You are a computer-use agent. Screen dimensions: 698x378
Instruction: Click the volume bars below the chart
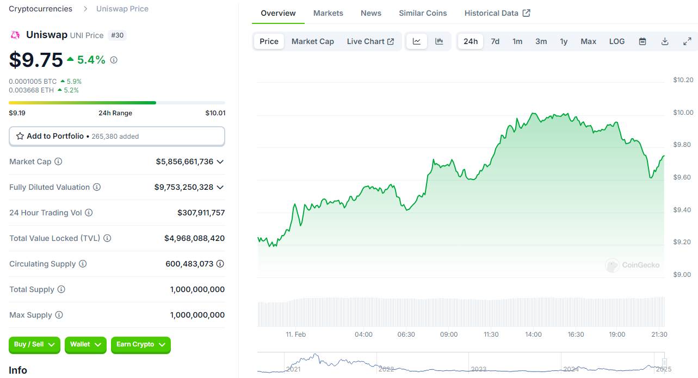(x=461, y=312)
